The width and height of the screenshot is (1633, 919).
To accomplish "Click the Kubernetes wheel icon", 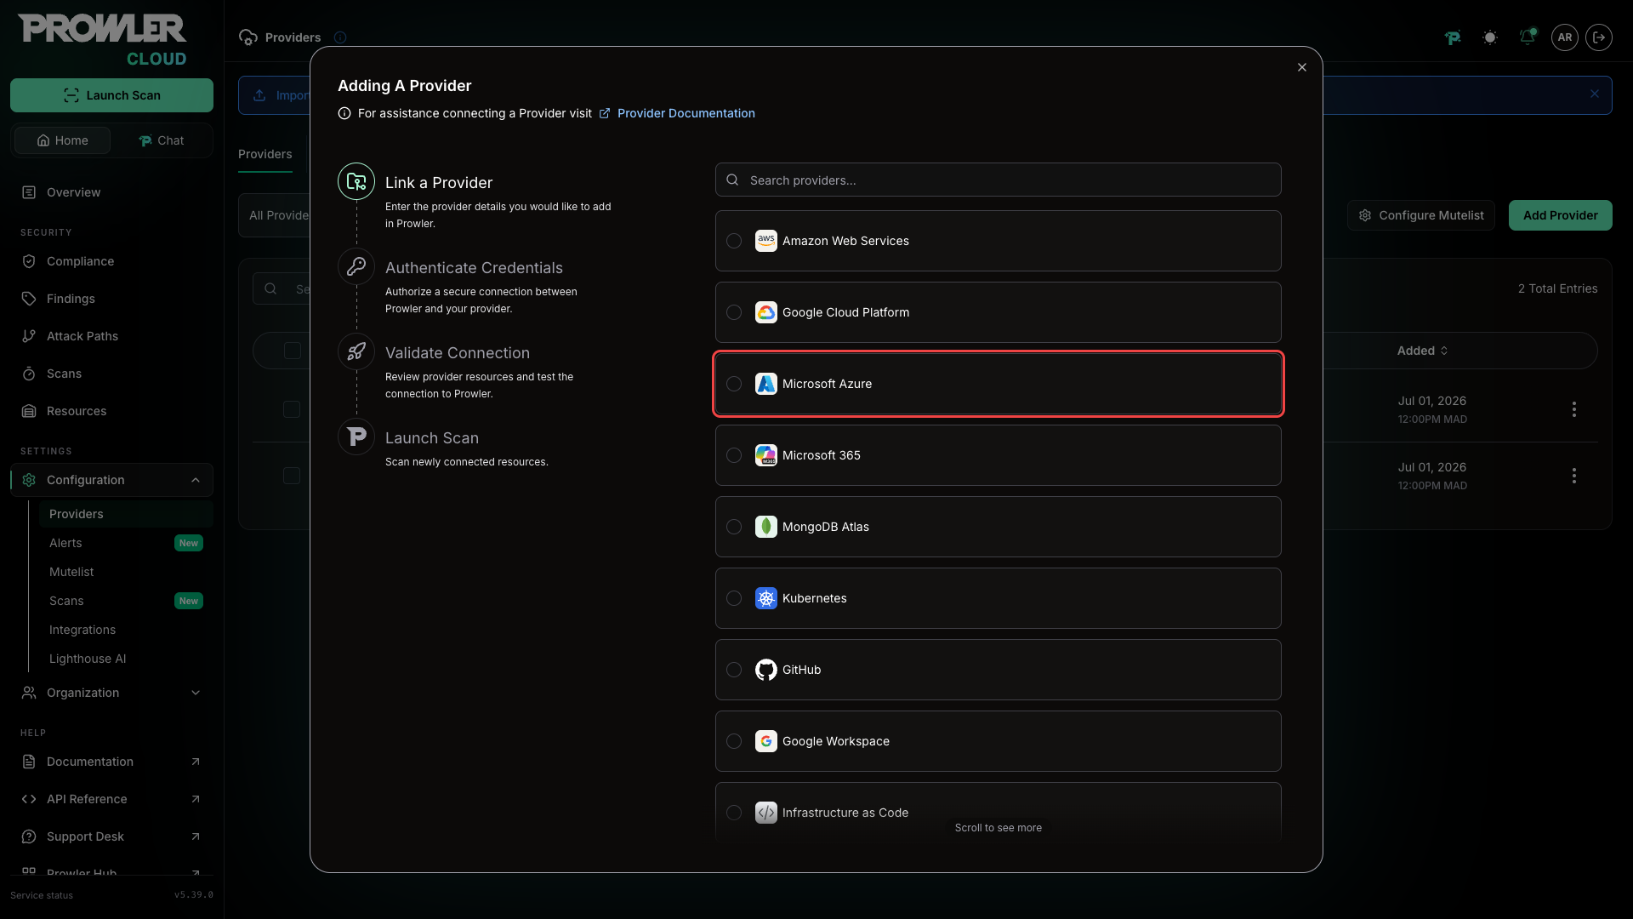I will pyautogui.click(x=766, y=598).
